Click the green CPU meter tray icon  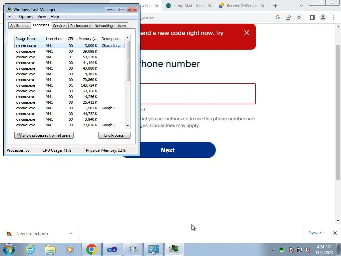point(281,250)
